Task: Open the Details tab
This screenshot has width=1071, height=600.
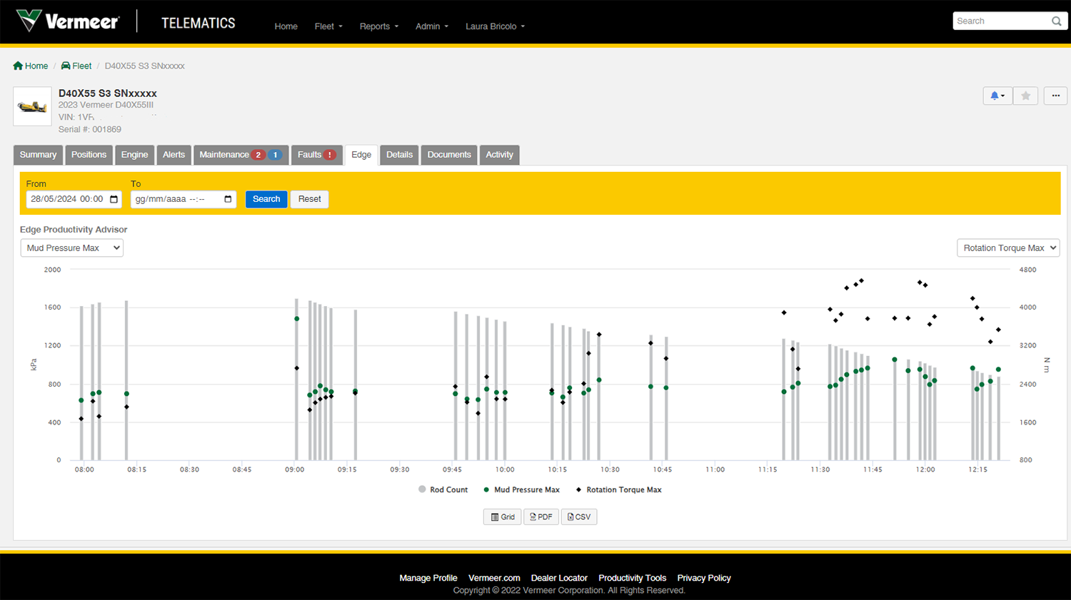Action: pos(399,155)
